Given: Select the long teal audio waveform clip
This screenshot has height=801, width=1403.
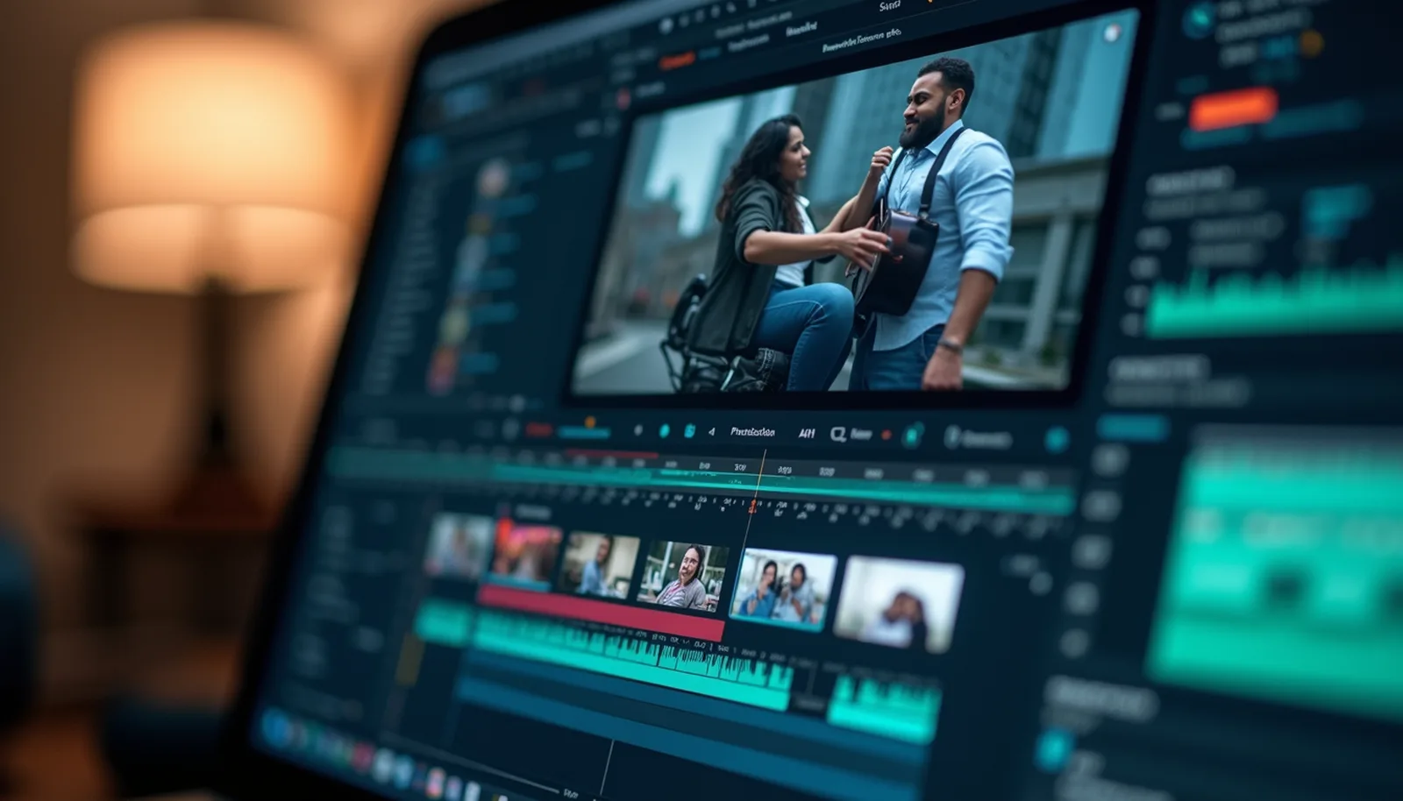Looking at the screenshot, I should pos(631,662).
